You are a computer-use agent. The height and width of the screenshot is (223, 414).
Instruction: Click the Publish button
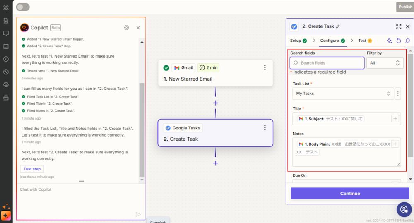405,7
